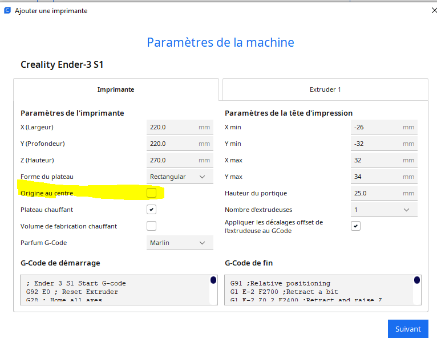
Task: Click the end G-Code scrollbar handle
Action: tap(417, 280)
